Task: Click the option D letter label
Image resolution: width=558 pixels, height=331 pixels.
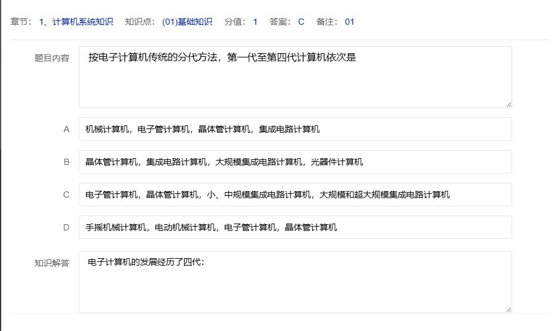Action: pyautogui.click(x=66, y=227)
